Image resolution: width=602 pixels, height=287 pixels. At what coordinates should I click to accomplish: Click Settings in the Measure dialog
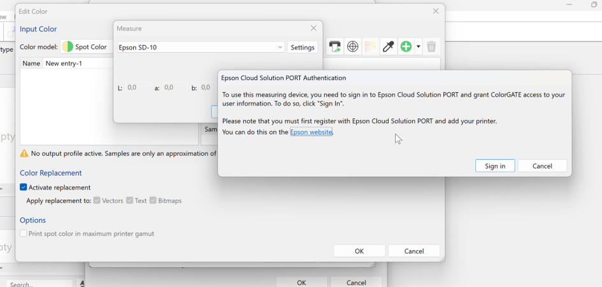tap(303, 47)
